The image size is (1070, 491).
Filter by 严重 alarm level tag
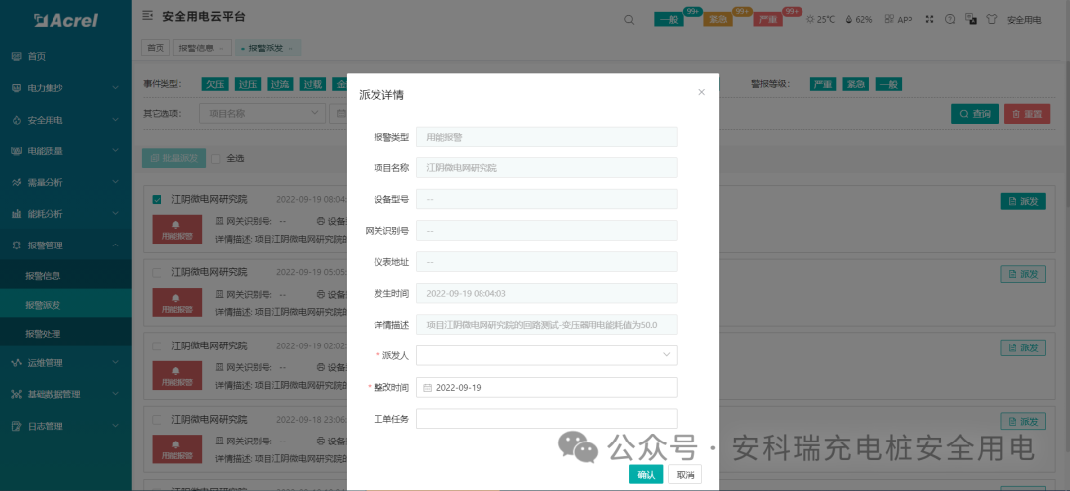coord(823,84)
